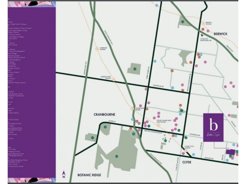Select the CRANBOURNE suburb label
Screen dimensions: 246x184
pyautogui.click(x=104, y=114)
